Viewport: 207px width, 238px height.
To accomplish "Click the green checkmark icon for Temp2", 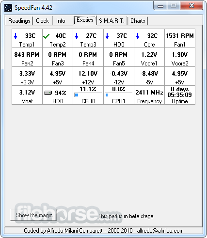I will [x=46, y=36].
